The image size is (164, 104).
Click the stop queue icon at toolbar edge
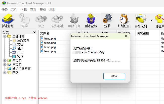tap(159, 19)
